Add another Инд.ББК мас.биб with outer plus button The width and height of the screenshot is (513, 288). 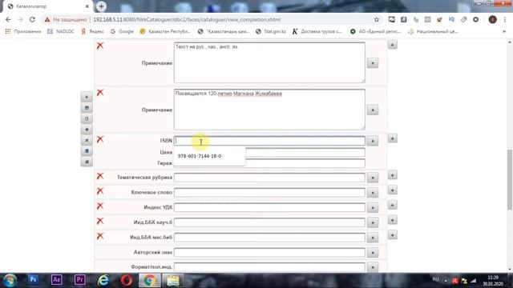click(x=393, y=235)
